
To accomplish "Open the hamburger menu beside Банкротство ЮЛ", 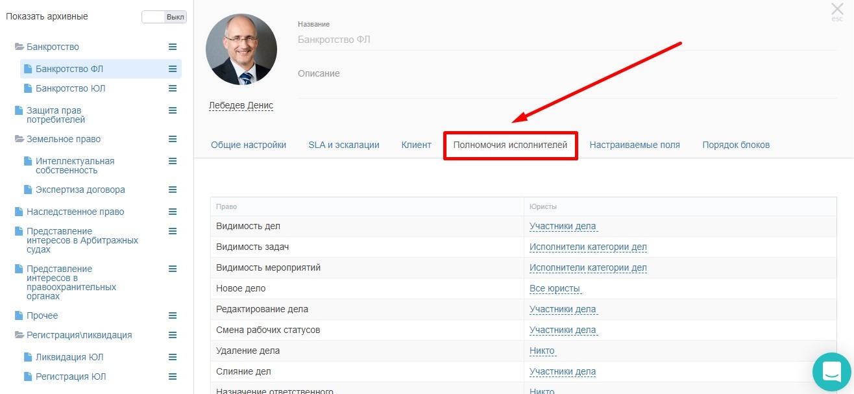I will [x=173, y=88].
